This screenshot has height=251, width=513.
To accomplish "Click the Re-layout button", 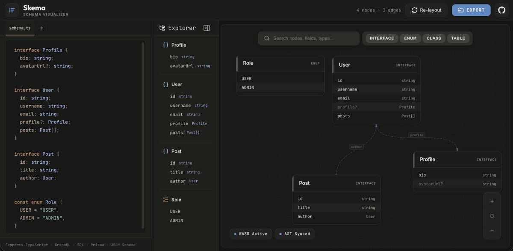I will click(x=427, y=10).
